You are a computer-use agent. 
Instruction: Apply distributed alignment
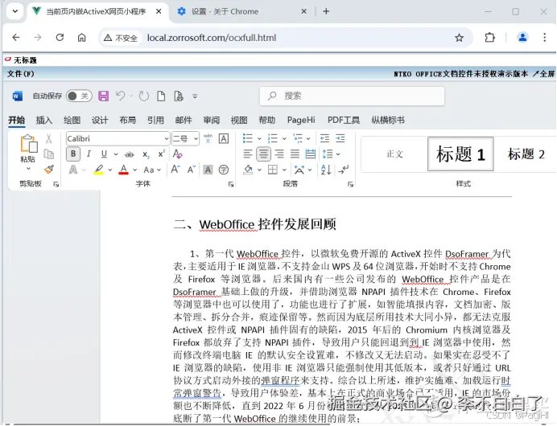(311, 154)
